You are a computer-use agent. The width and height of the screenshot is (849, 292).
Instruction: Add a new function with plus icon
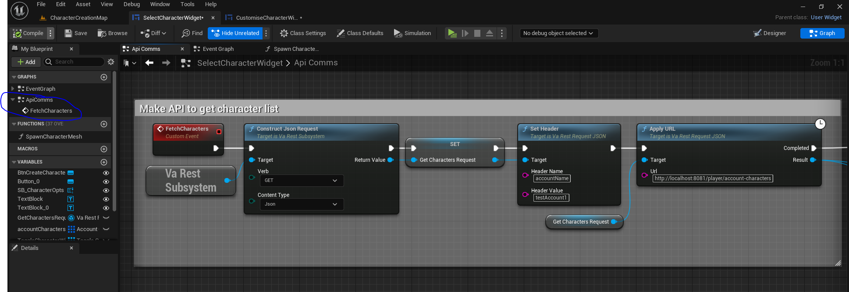[x=104, y=124]
